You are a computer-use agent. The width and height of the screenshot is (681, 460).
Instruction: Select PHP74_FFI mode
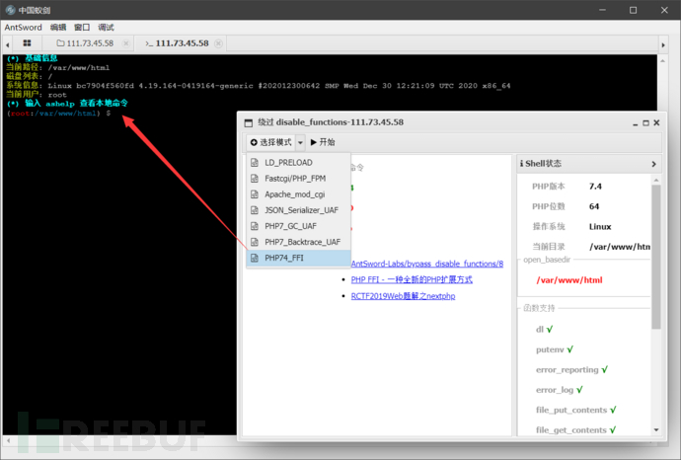[x=298, y=258]
